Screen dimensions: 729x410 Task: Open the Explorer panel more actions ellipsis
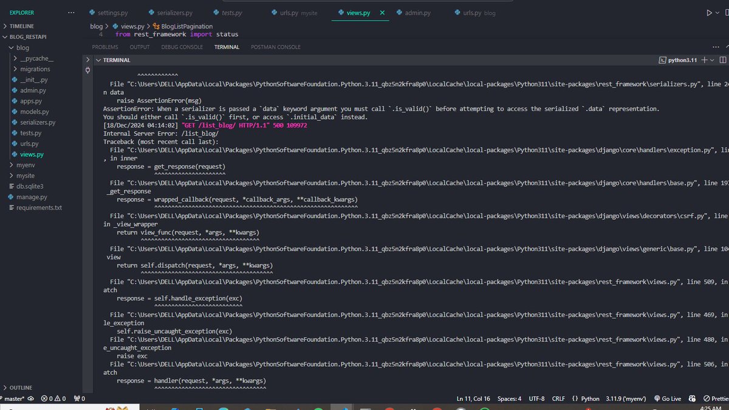point(71,12)
